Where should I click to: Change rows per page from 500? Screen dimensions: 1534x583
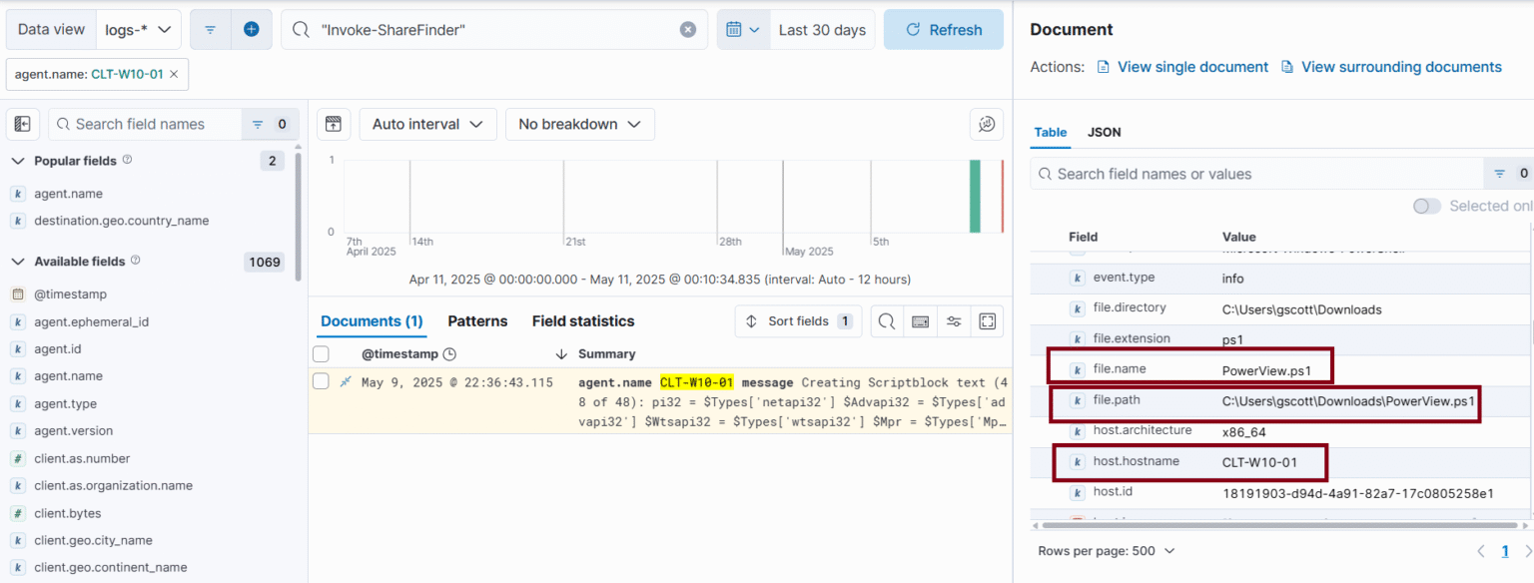(x=1106, y=550)
